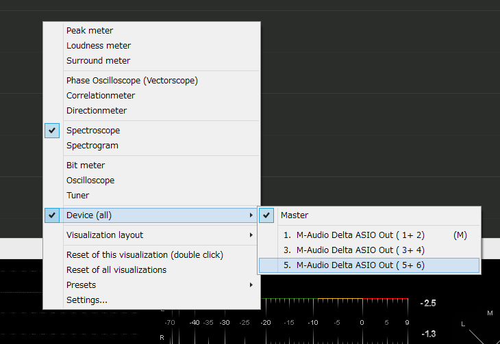Click the -2.5 peak level readout
This screenshot has height=344, width=500.
pos(428,303)
